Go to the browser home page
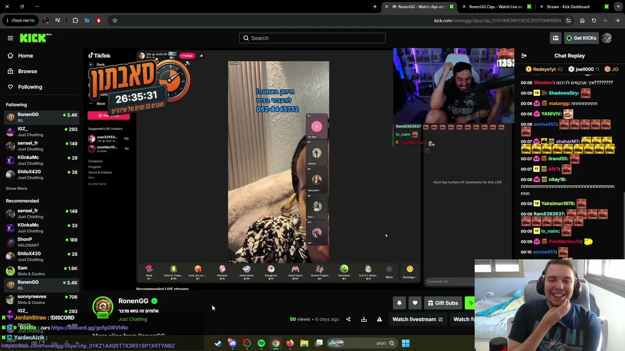This screenshot has height=351, width=625. tap(582, 20)
